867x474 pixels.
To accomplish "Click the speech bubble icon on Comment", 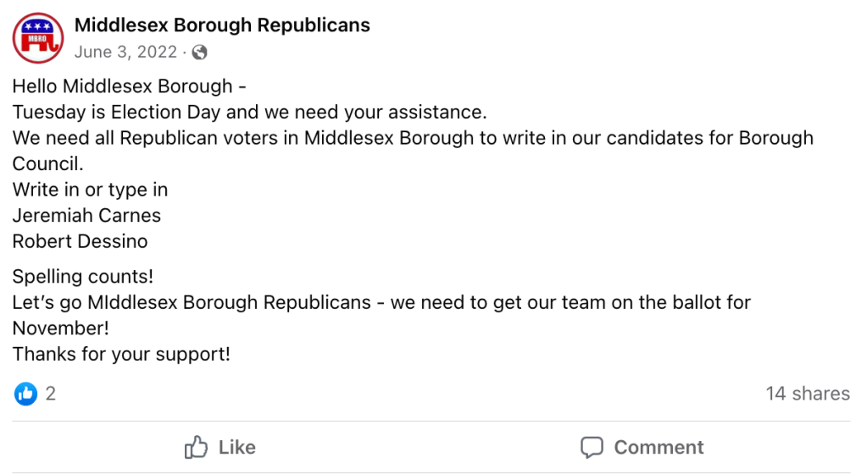I will [x=592, y=447].
